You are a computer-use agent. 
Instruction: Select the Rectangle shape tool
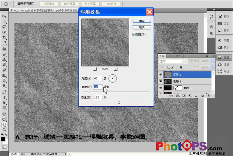pyautogui.click(x=4, y=108)
